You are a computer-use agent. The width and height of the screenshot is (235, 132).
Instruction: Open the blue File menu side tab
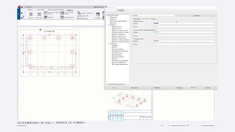click(19, 14)
